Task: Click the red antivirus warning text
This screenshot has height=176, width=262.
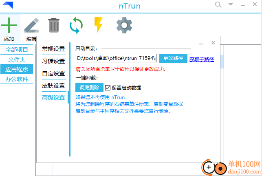Action: 121,69
